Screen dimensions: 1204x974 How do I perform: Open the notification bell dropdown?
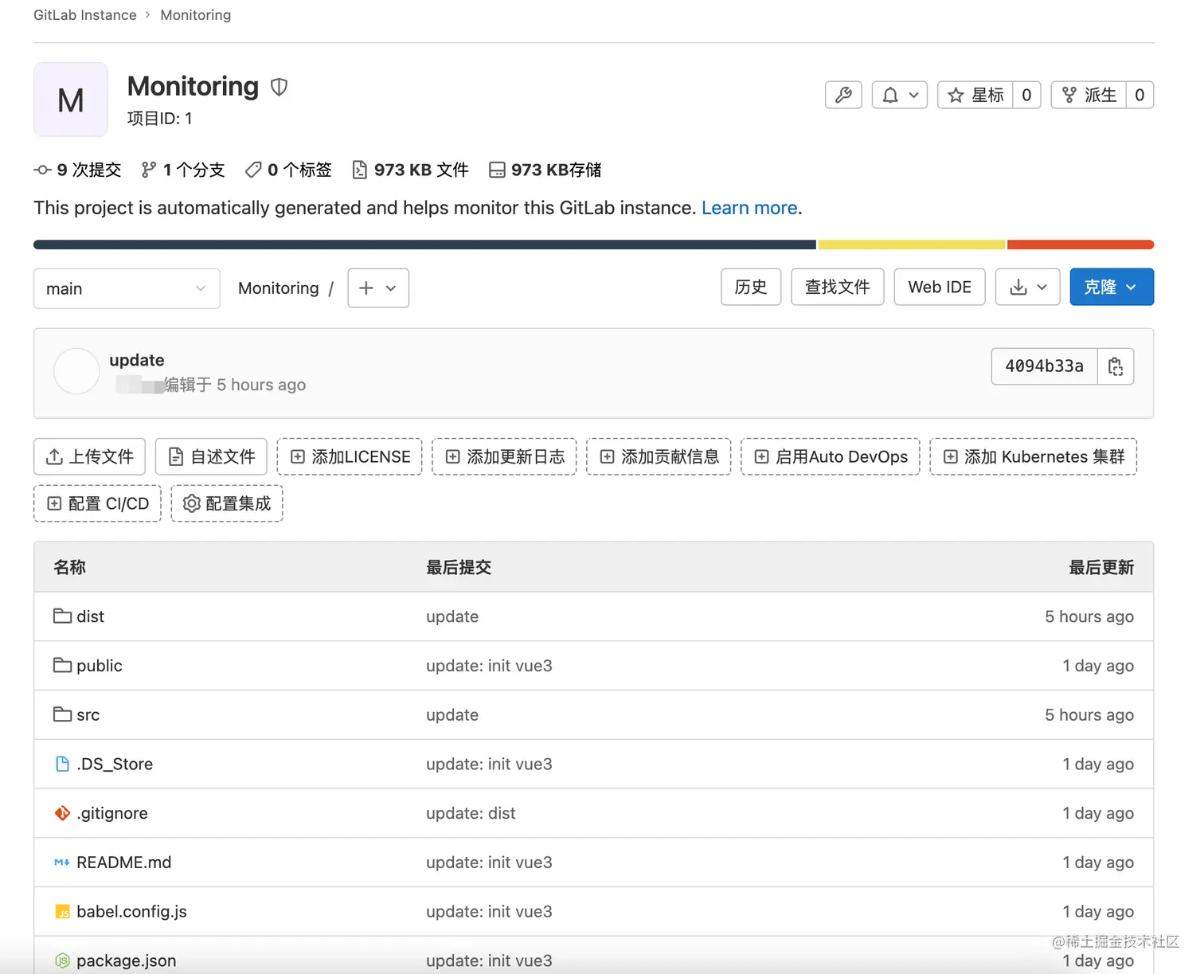pyautogui.click(x=900, y=96)
